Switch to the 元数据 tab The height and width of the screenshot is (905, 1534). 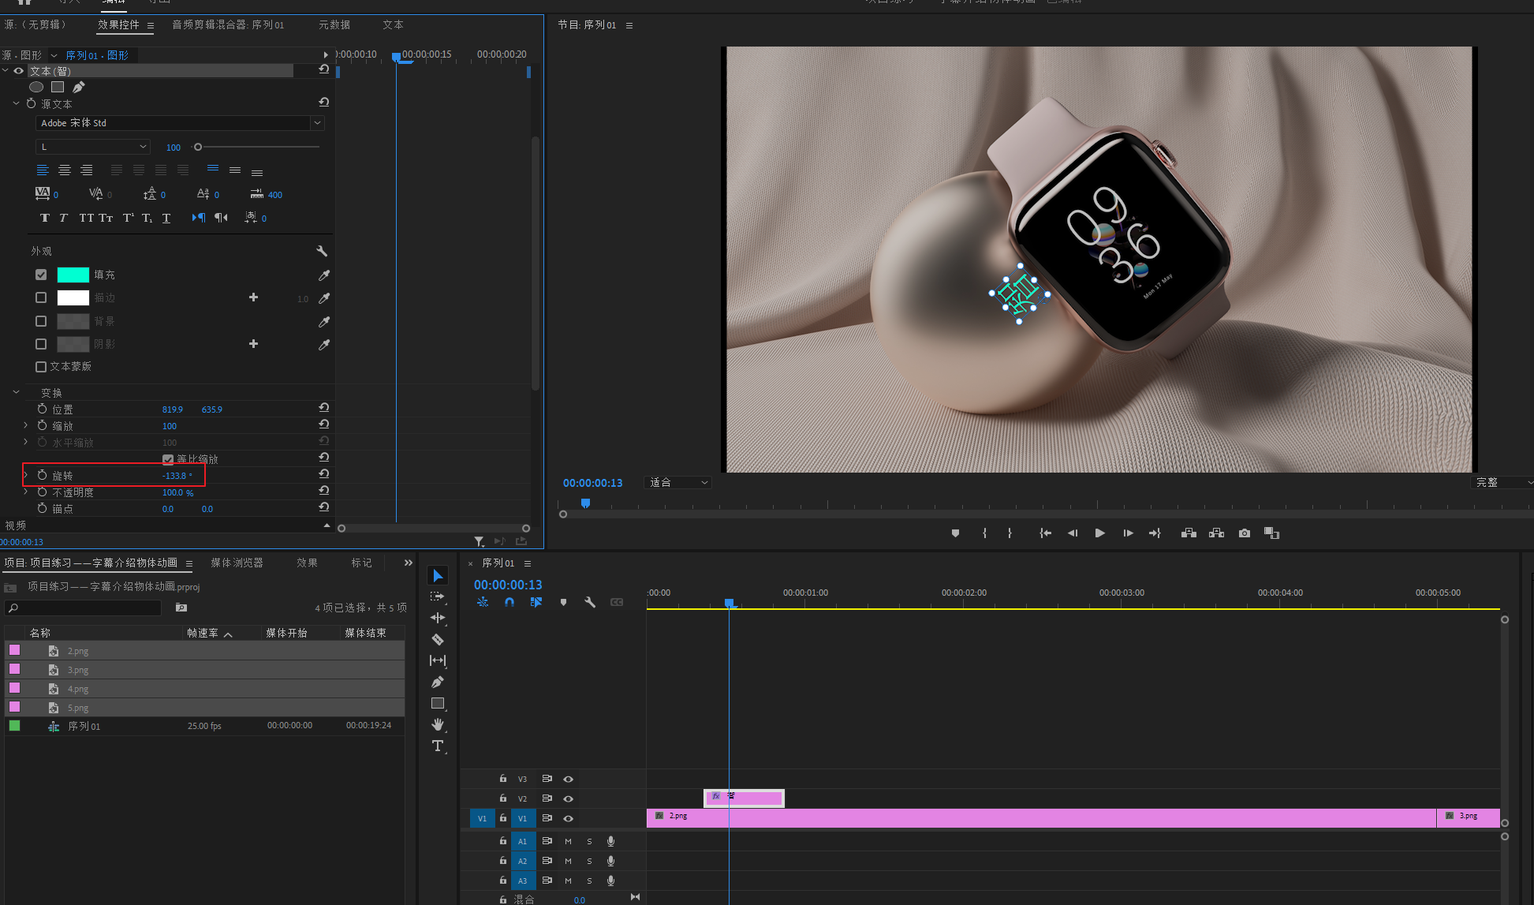(334, 25)
